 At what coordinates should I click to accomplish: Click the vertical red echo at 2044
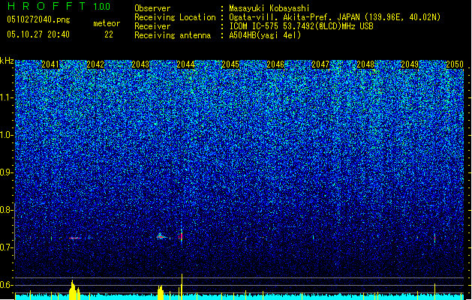tap(181, 236)
